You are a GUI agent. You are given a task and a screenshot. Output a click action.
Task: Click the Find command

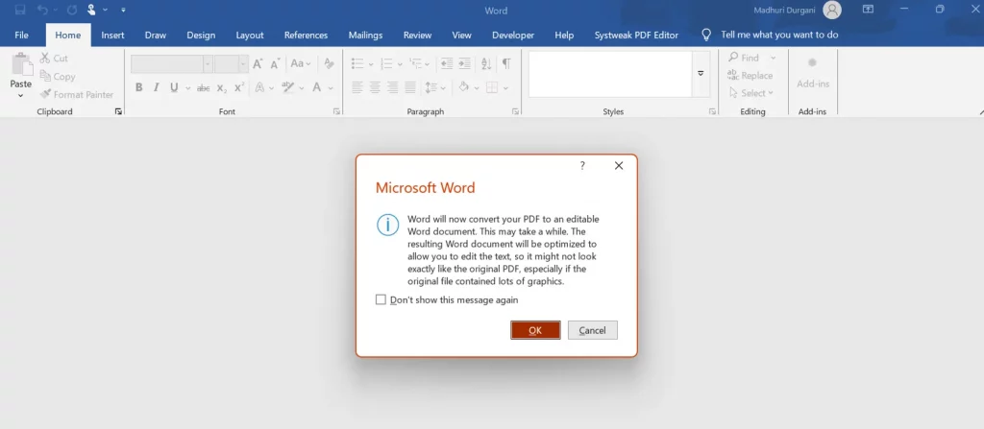[x=745, y=58]
